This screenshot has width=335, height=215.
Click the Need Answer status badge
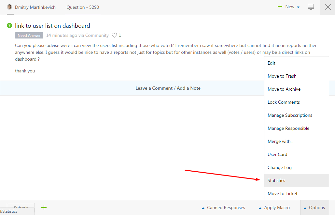click(29, 35)
